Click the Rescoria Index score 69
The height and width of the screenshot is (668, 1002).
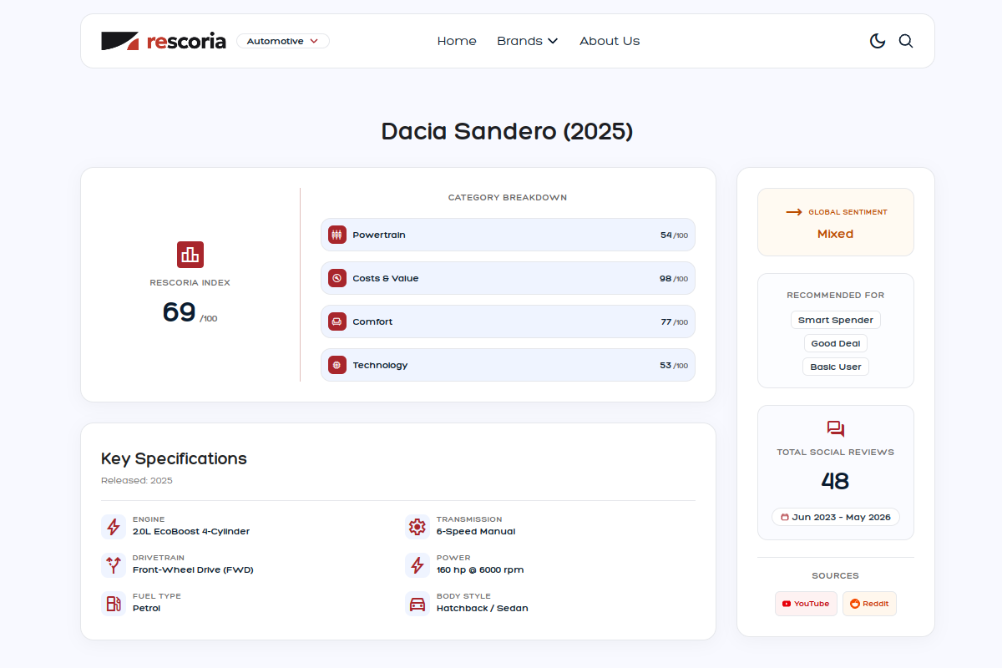pyautogui.click(x=180, y=311)
